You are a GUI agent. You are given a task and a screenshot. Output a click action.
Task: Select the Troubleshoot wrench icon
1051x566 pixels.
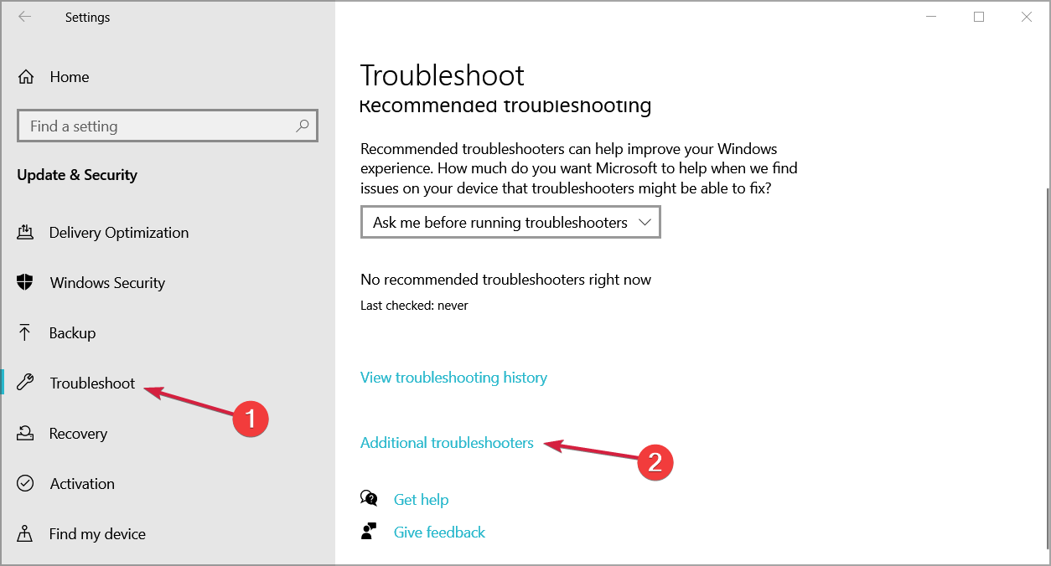(25, 383)
